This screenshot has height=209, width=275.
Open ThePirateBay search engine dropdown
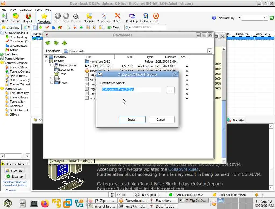239,18
